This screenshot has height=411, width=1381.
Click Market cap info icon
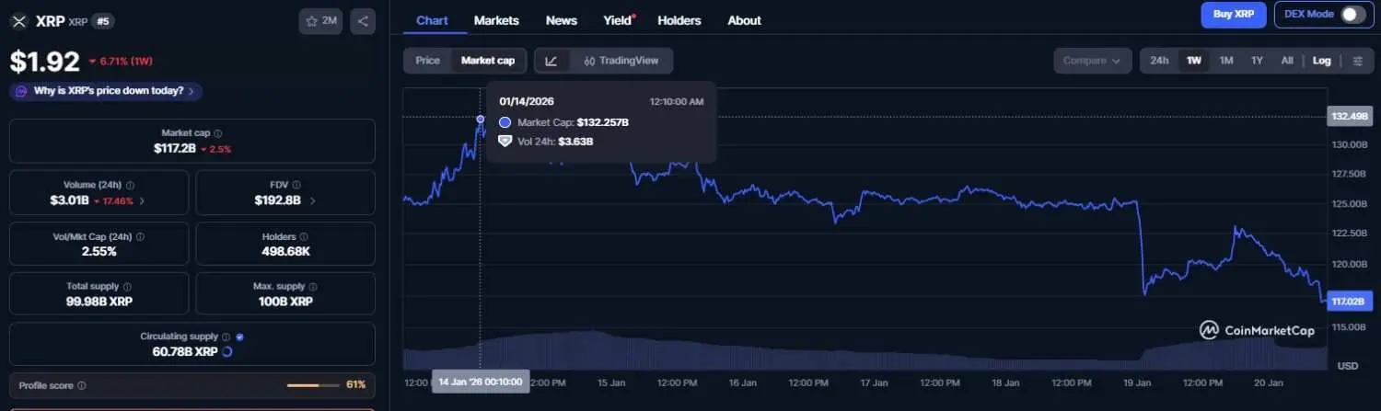tap(217, 133)
